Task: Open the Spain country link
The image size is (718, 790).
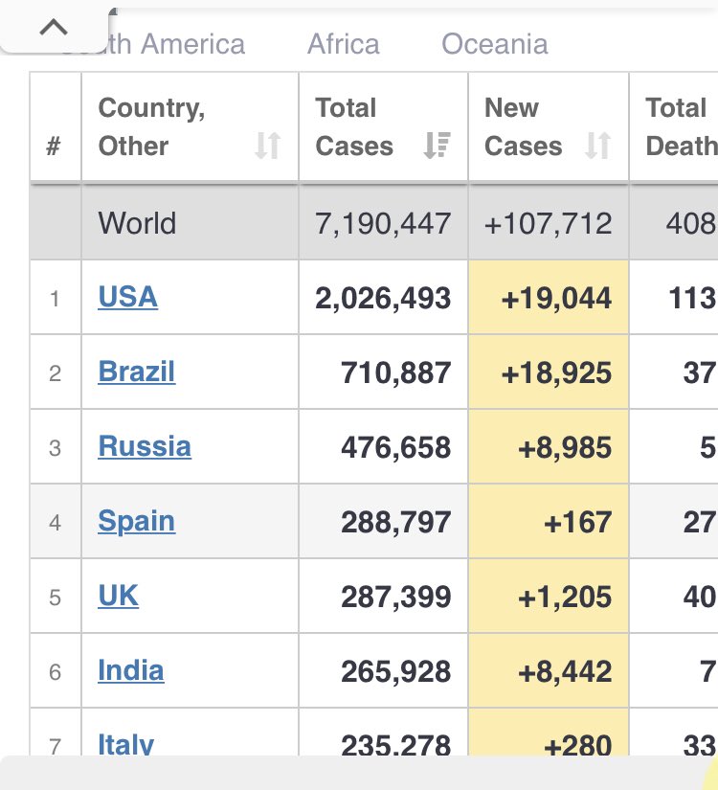Action: coord(137,521)
